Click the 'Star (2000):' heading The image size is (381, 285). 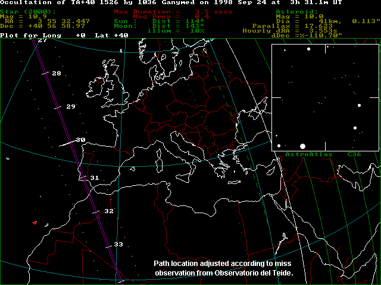pyautogui.click(x=28, y=11)
